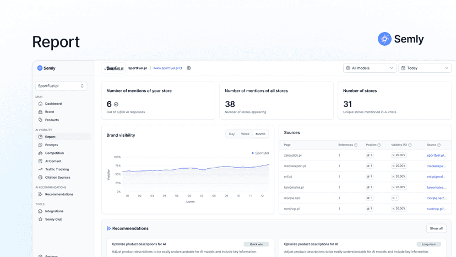Open the Dashboard menu item
456x257 pixels.
tap(63, 104)
